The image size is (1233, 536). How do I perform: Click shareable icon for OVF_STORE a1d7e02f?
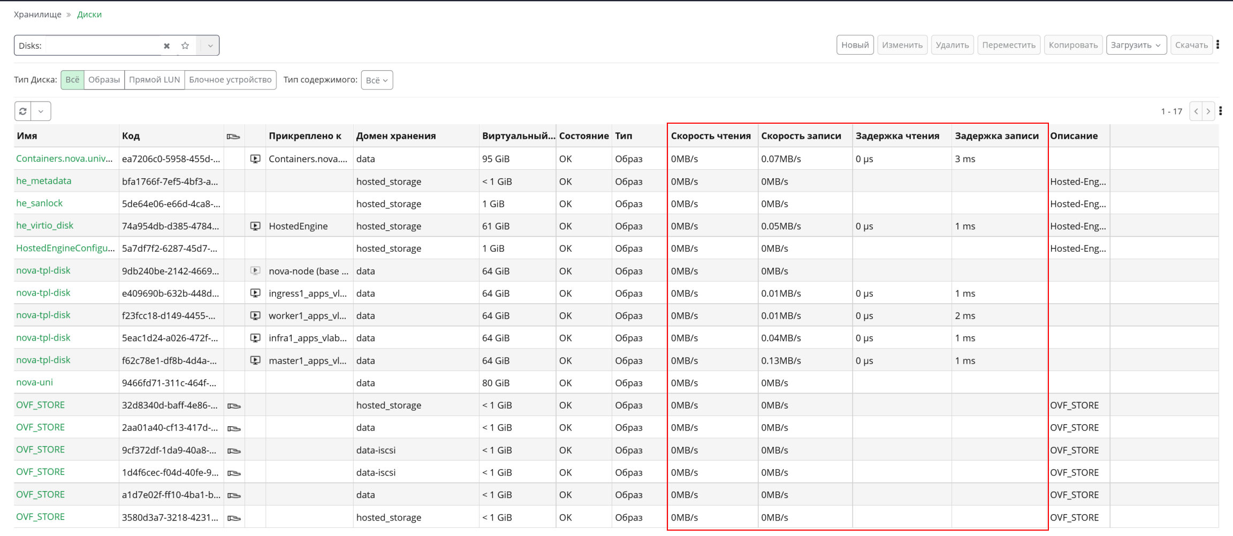point(233,496)
